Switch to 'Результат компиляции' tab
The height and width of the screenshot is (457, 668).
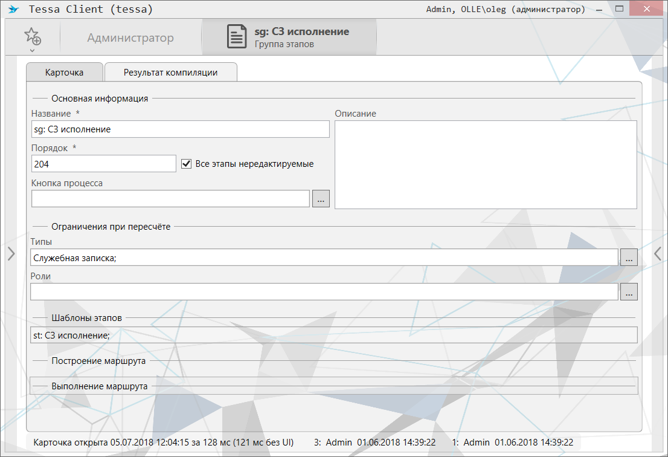(170, 73)
